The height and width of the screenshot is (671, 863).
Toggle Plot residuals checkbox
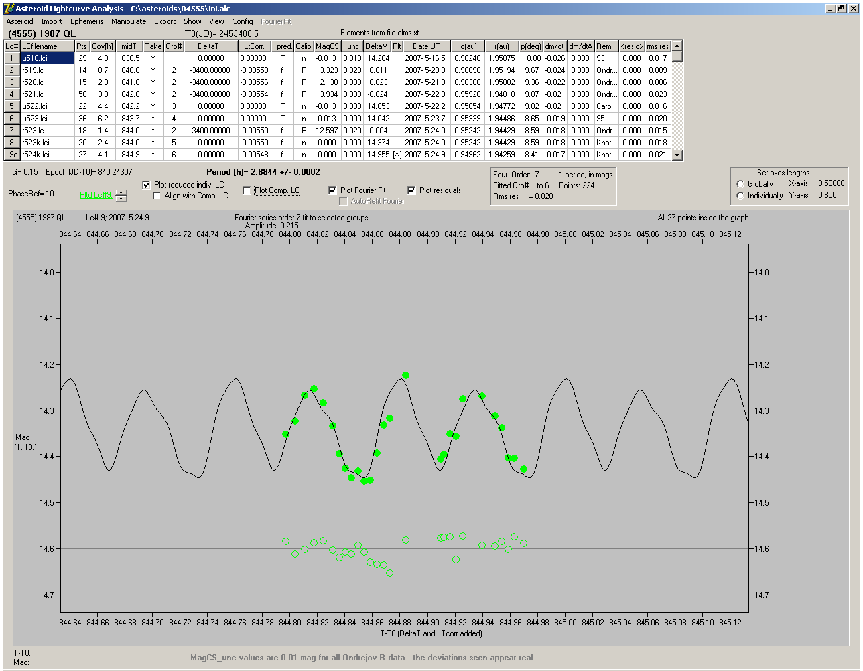pos(411,190)
